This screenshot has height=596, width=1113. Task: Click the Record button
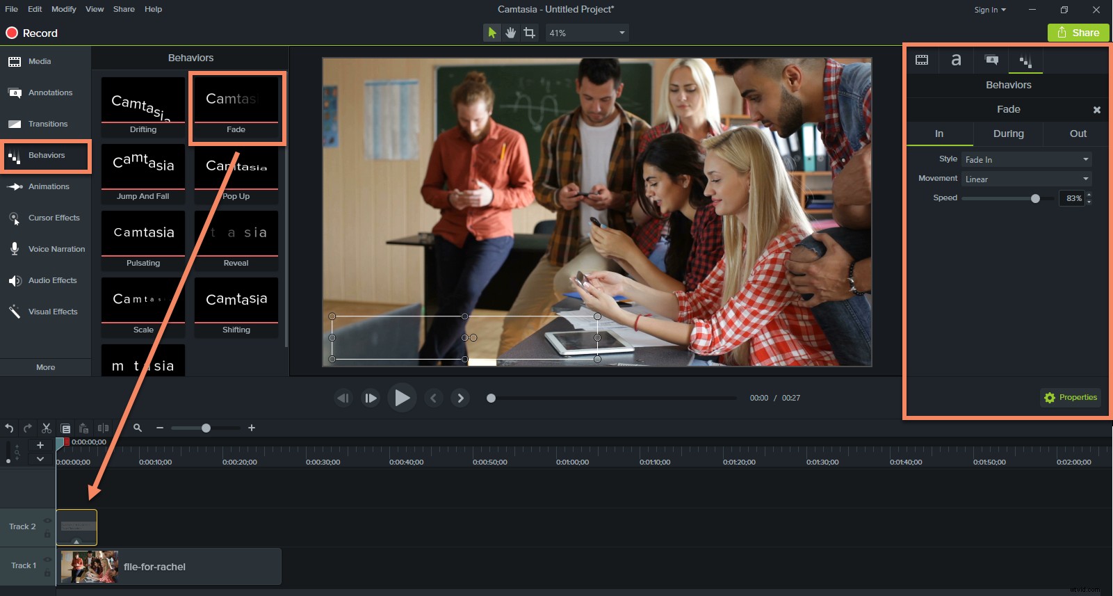pos(32,33)
